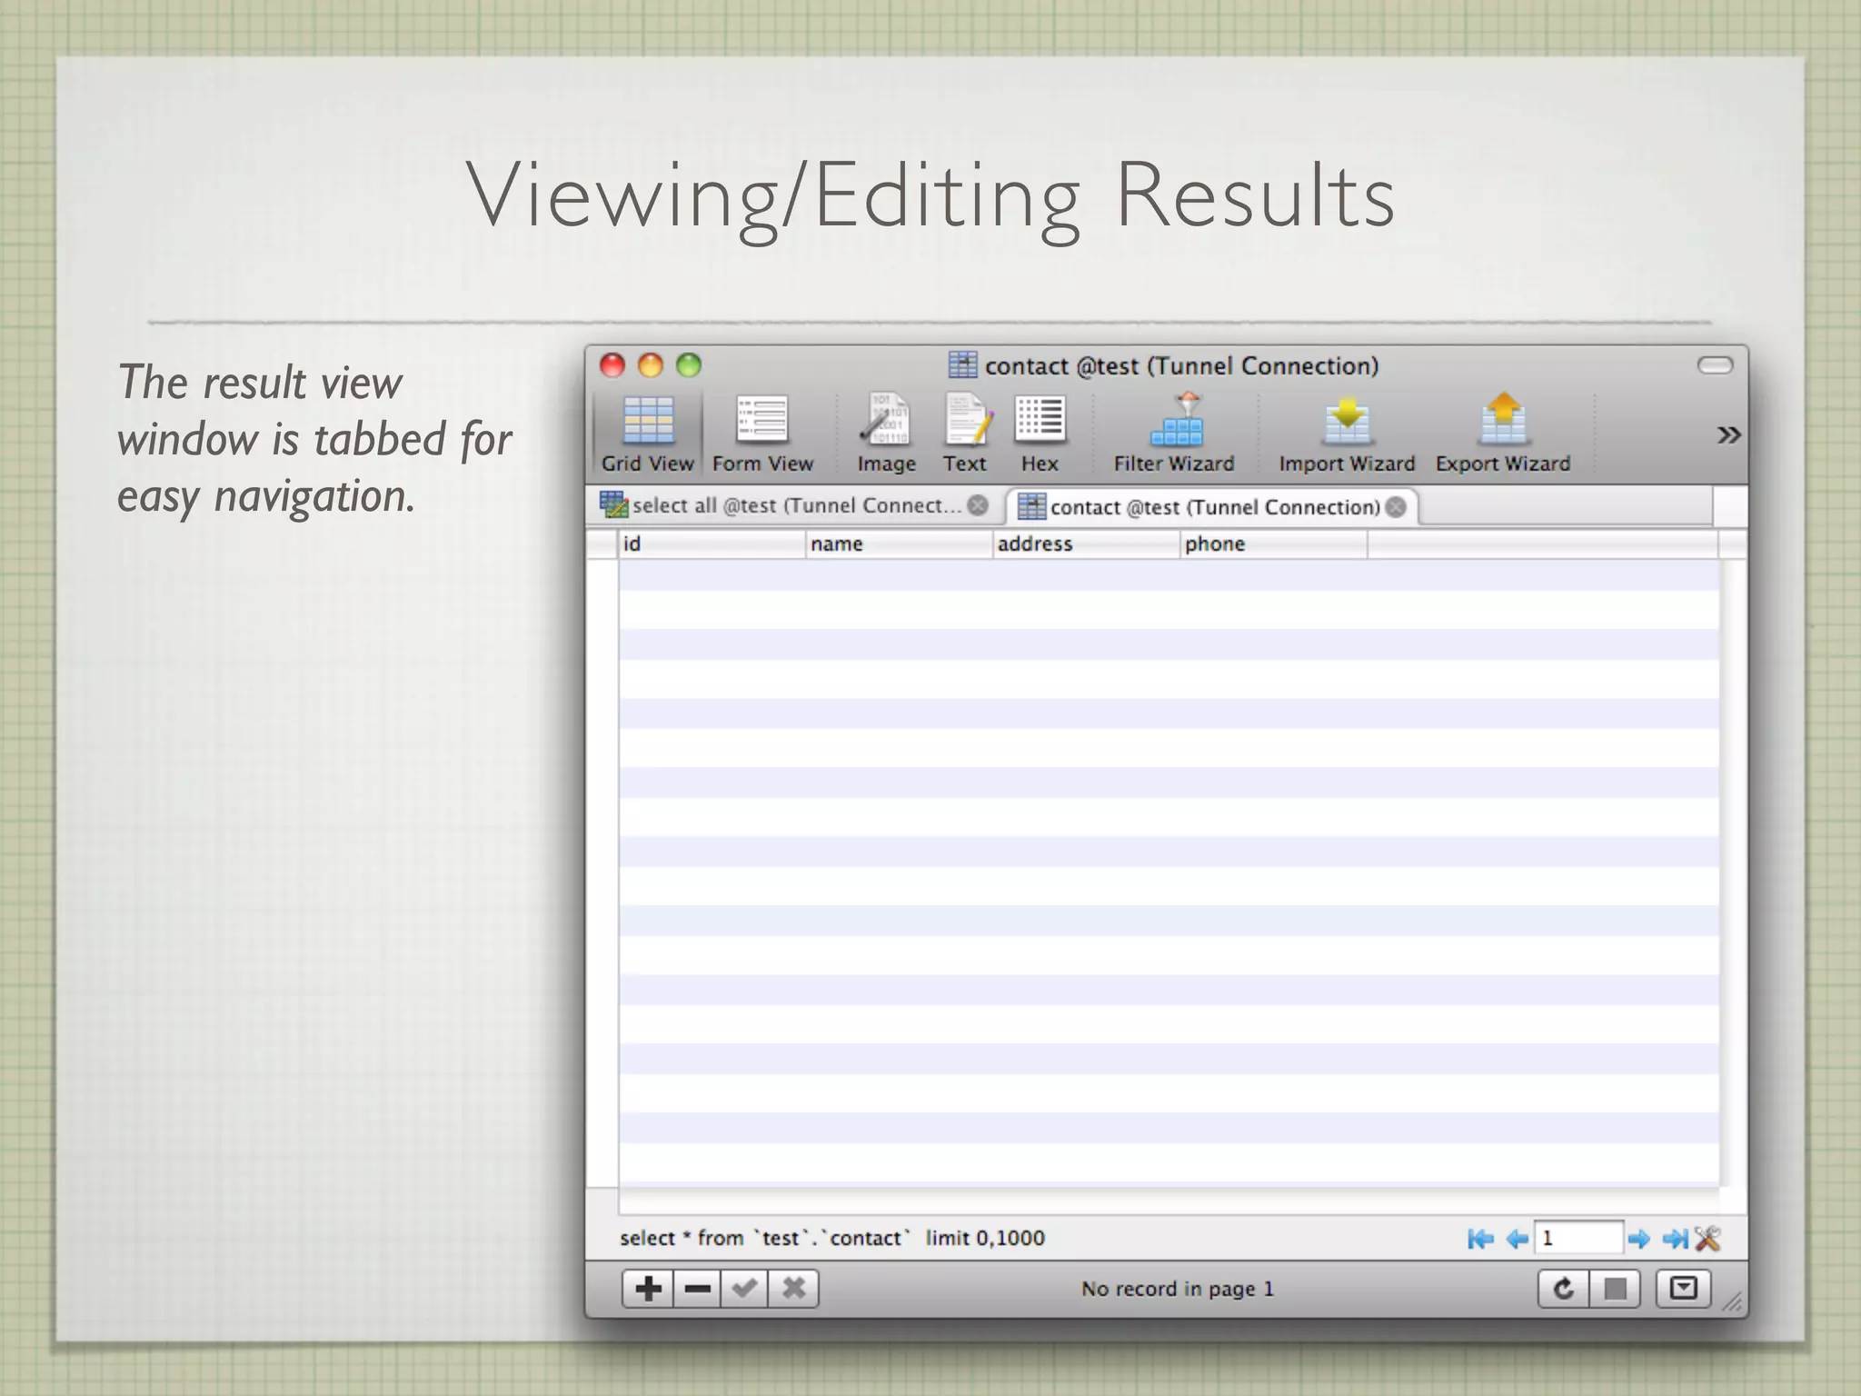
Task: Select the 'select all @test' tab
Action: 794,505
